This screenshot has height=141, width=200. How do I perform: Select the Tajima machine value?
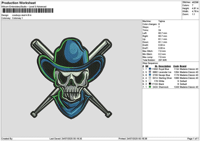click(x=162, y=21)
